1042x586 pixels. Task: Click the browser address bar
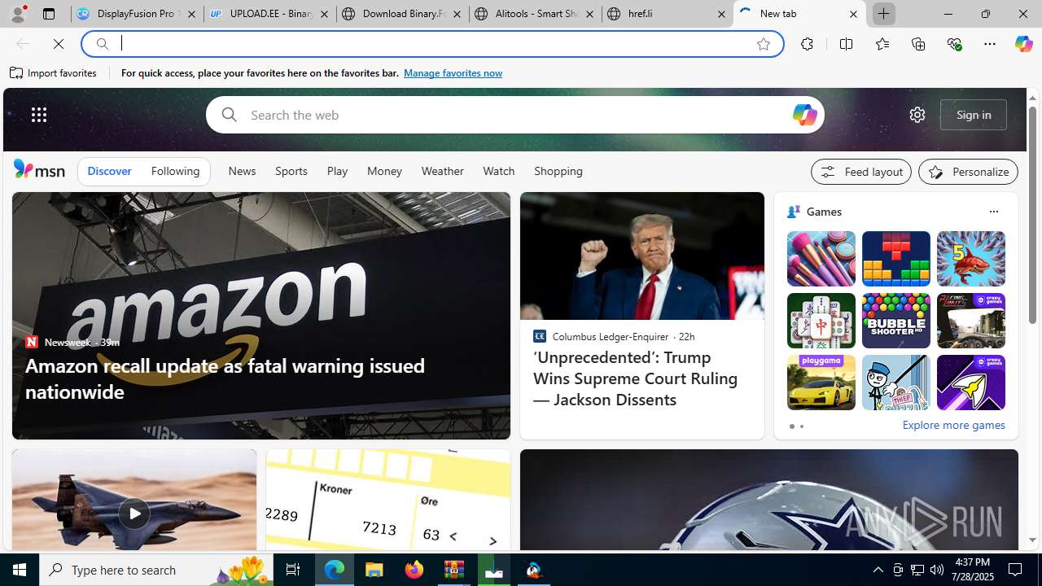[x=431, y=44]
